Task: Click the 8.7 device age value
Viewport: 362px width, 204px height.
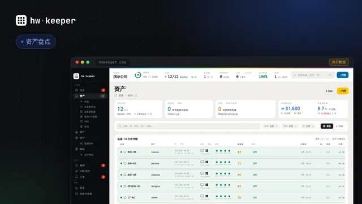Action: point(321,108)
